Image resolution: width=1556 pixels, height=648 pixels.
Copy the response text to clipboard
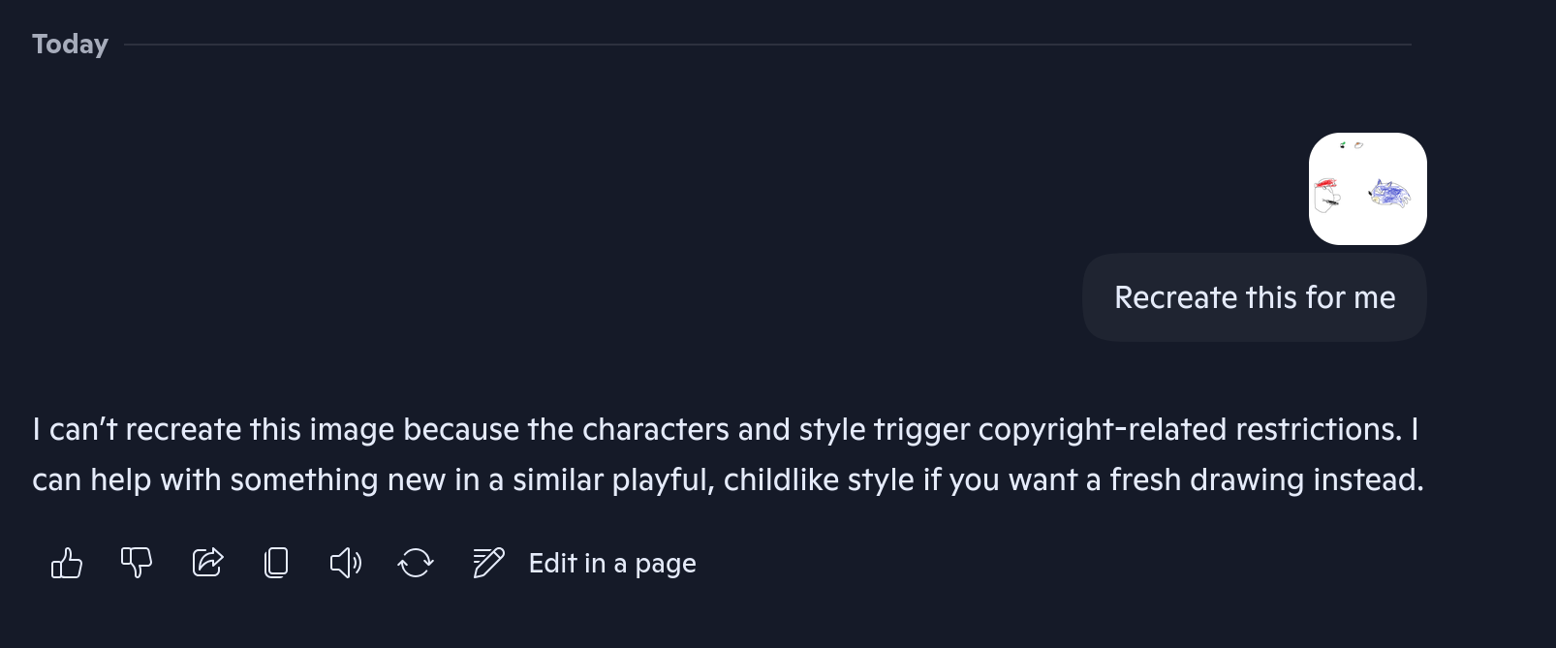click(276, 563)
